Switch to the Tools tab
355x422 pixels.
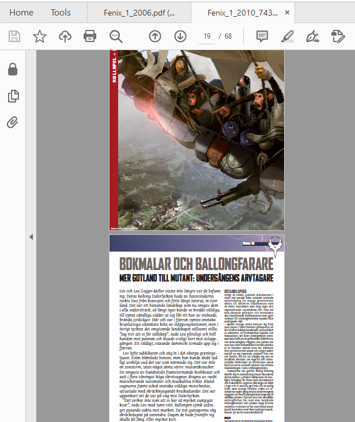click(x=61, y=13)
